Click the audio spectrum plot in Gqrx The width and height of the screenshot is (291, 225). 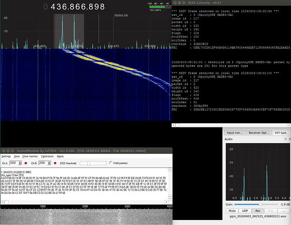pyautogui.click(x=258, y=172)
